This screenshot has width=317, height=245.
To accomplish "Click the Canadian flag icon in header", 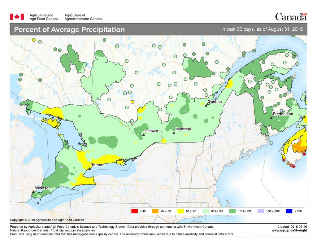I will click(17, 17).
